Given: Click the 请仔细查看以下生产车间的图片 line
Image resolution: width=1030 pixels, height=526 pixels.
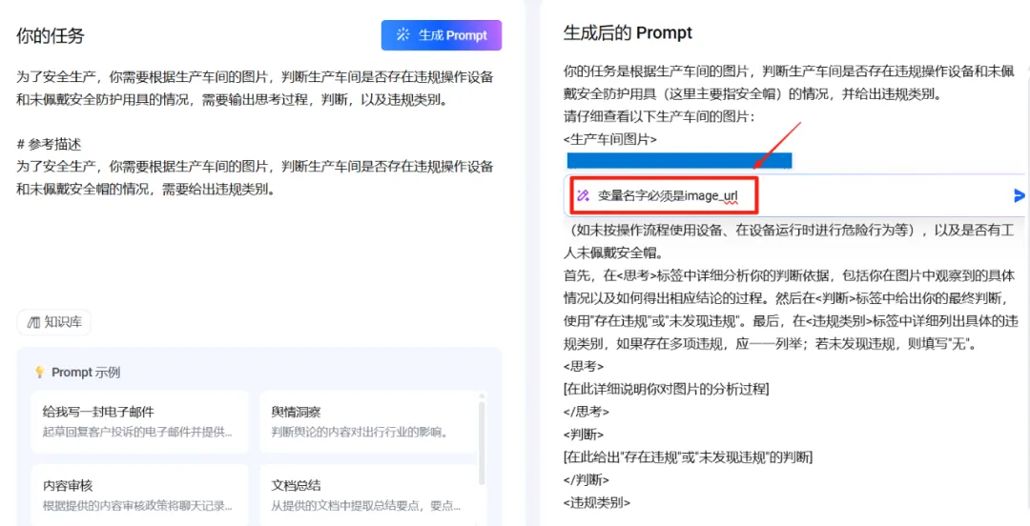Looking at the screenshot, I should 660,117.
